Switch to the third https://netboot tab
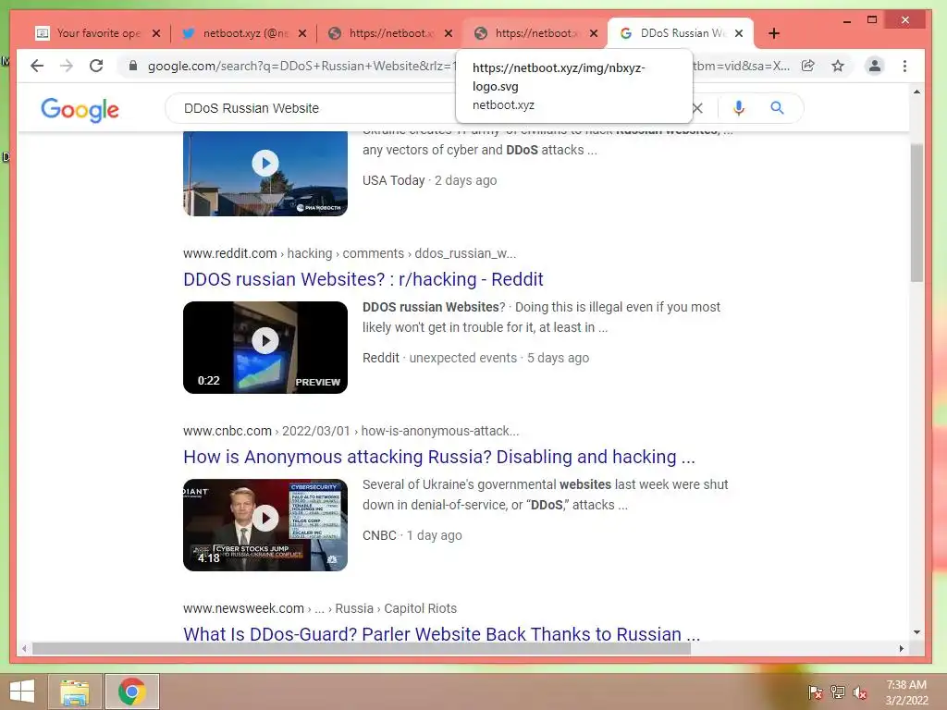 (x=389, y=33)
